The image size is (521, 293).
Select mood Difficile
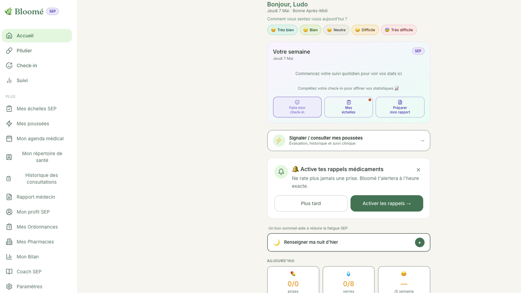tap(365, 30)
